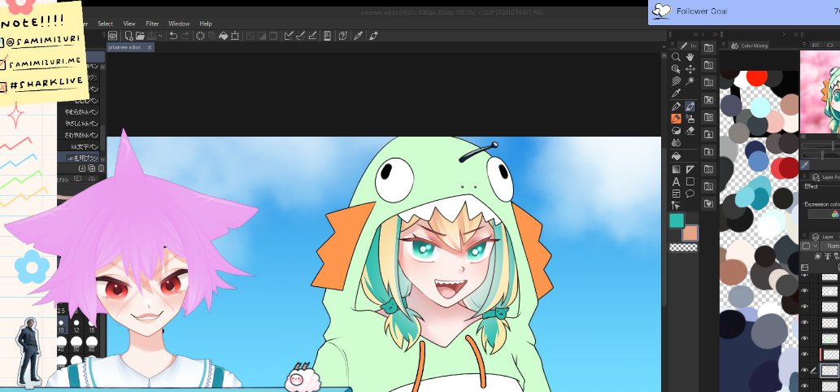
Task: Toggle Snap to Grid in the command bar
Action: click(x=311, y=36)
